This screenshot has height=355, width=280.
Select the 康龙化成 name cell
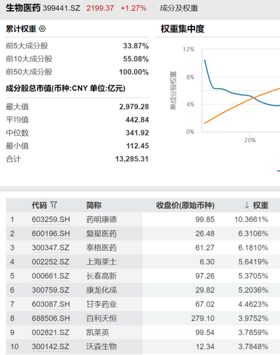pos(102,290)
